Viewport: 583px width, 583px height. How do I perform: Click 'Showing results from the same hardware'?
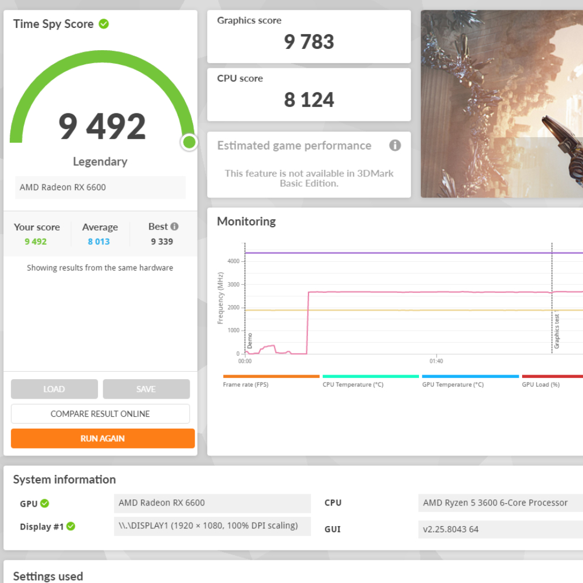tap(100, 268)
